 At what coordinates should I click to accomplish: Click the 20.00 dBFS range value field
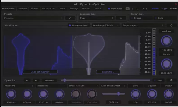[x=167, y=73]
